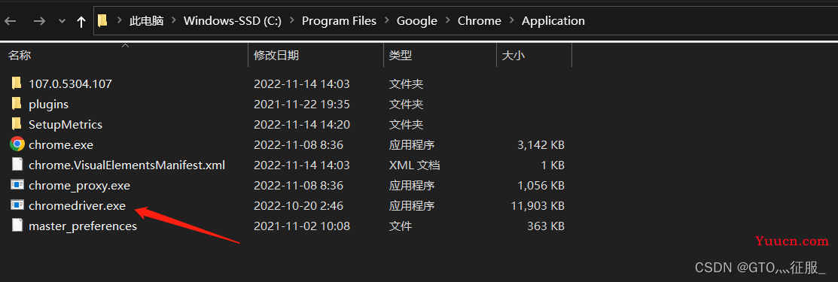Click the Application breadcrumb
This screenshot has width=838, height=282.
[x=553, y=21]
